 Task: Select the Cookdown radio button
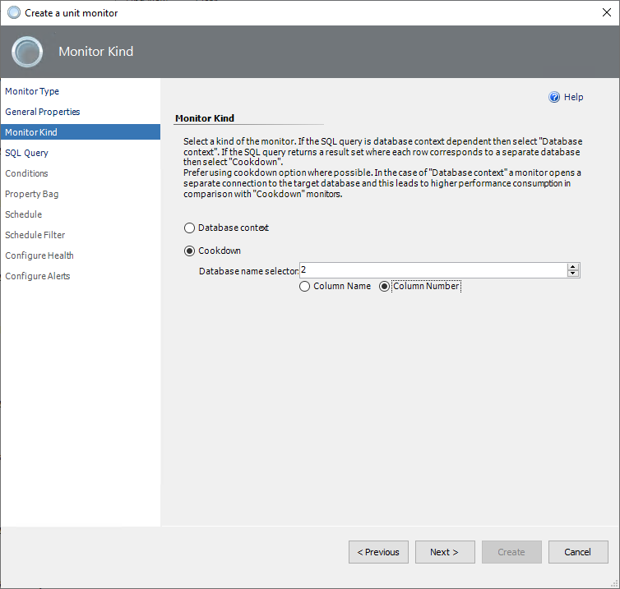(x=189, y=251)
